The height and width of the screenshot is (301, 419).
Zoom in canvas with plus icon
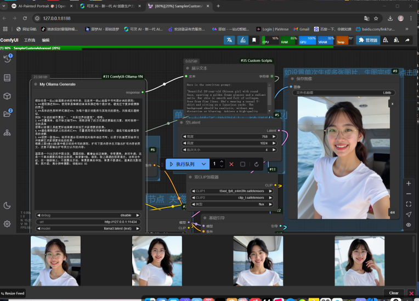click(x=409, y=183)
